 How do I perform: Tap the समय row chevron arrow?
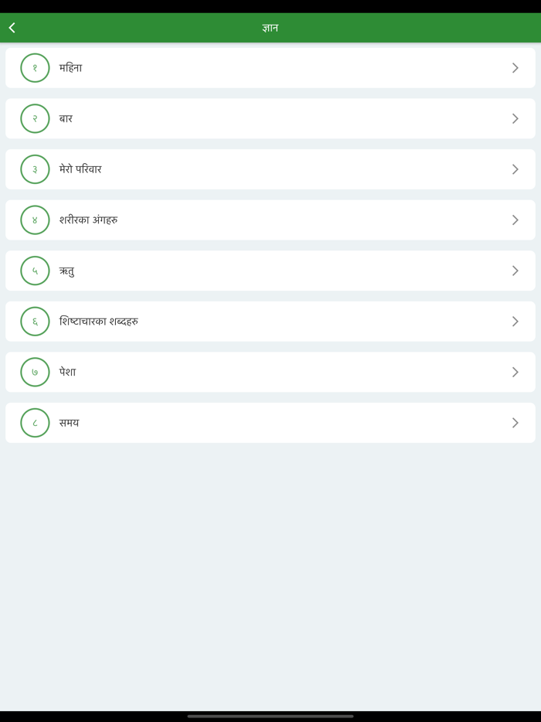click(x=515, y=423)
